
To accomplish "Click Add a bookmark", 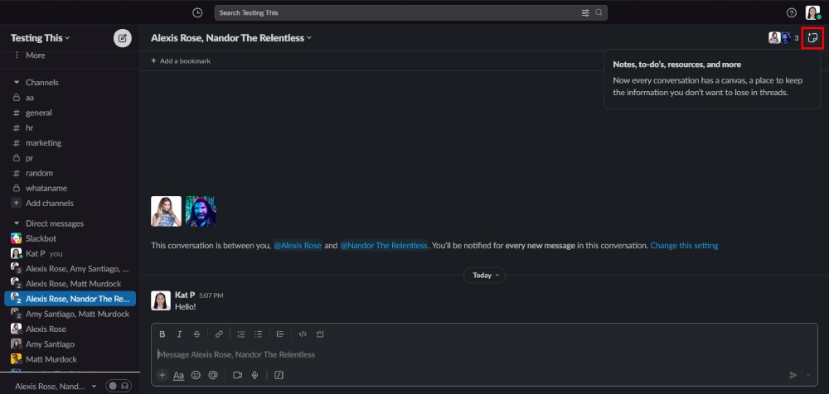I will coord(181,60).
